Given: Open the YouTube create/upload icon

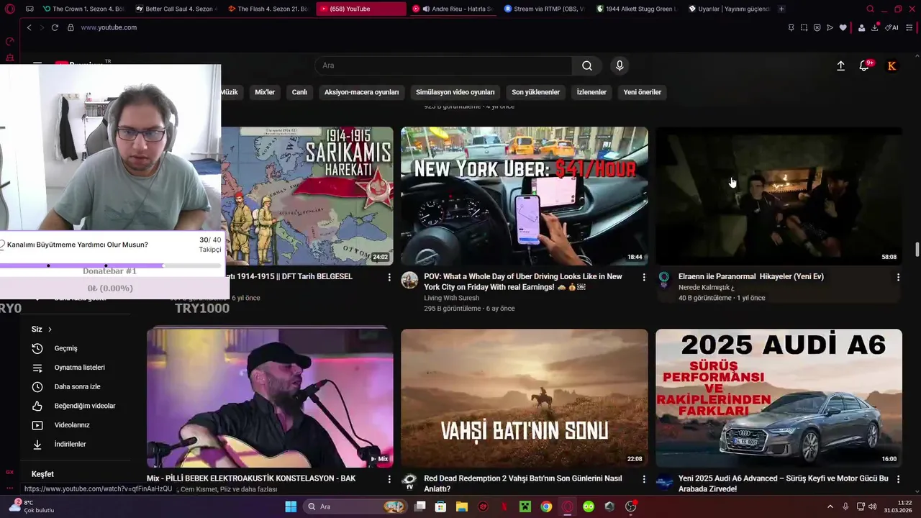Looking at the screenshot, I should click(x=840, y=65).
